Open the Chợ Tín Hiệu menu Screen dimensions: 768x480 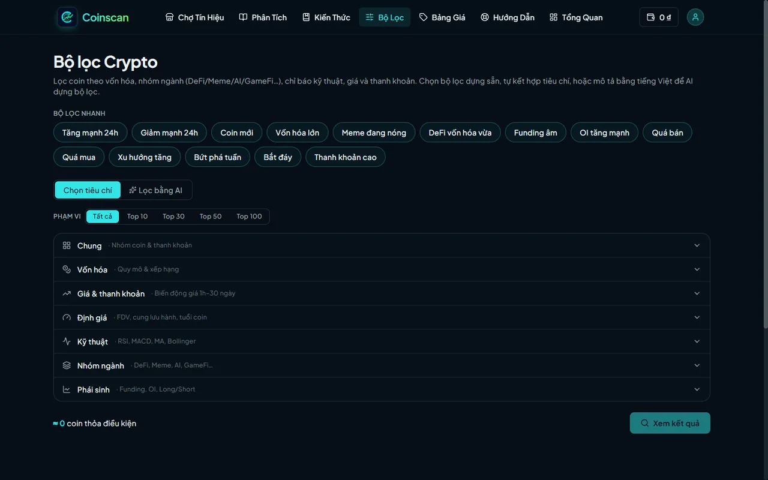point(195,17)
